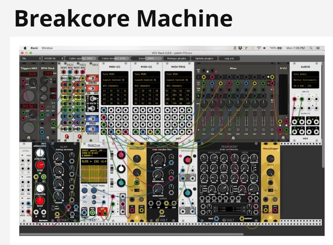Open the File dropdown in toolbar
This screenshot has width=333, height=245.
(31, 58)
